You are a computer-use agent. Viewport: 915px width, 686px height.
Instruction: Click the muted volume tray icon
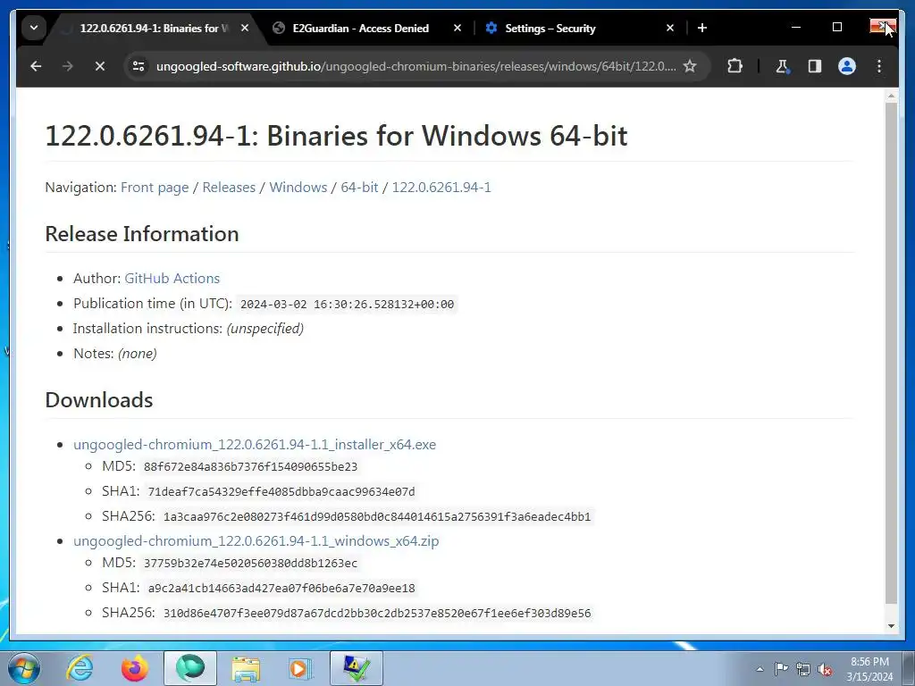825,669
